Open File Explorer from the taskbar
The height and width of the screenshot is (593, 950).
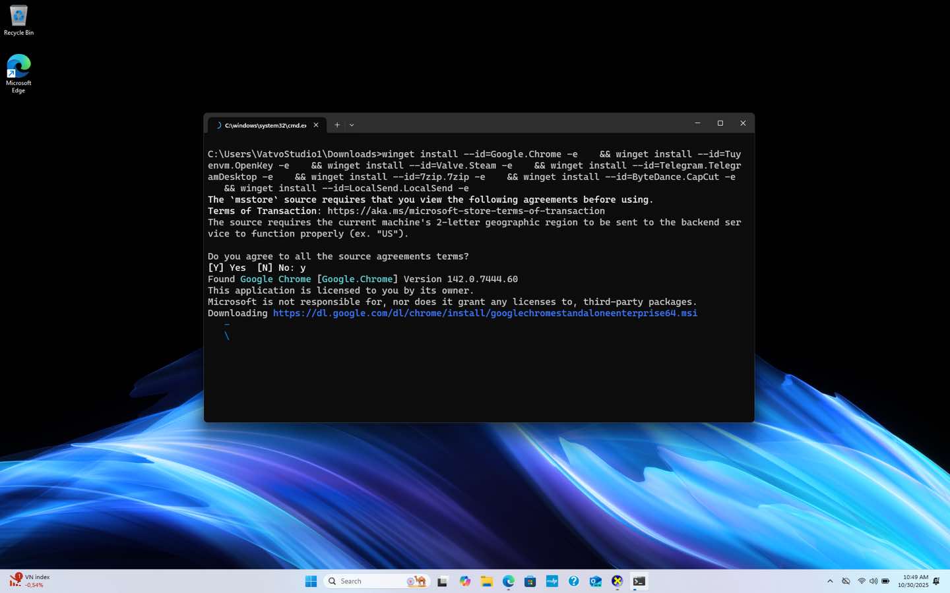[x=487, y=581]
